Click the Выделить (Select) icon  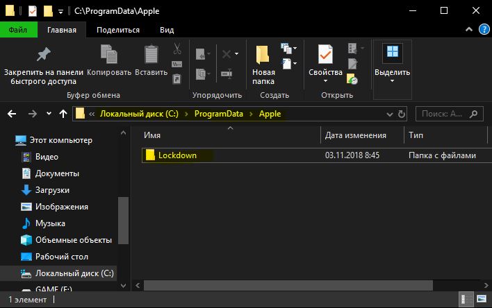click(392, 52)
